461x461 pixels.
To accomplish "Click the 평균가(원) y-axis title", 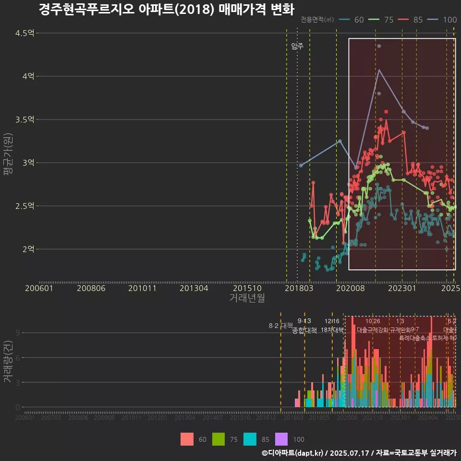I will [x=8, y=154].
